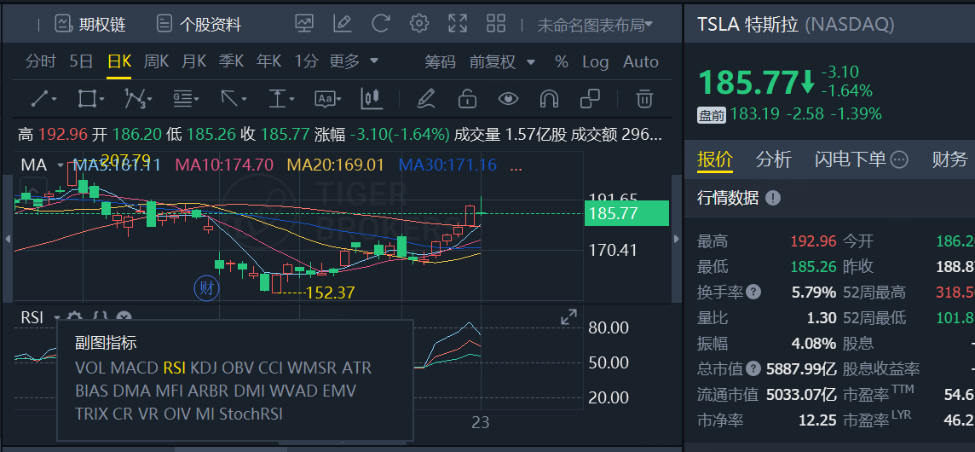Viewport: 975px width, 452px height.
Task: Open the 财务 financials tab
Action: coord(949,159)
